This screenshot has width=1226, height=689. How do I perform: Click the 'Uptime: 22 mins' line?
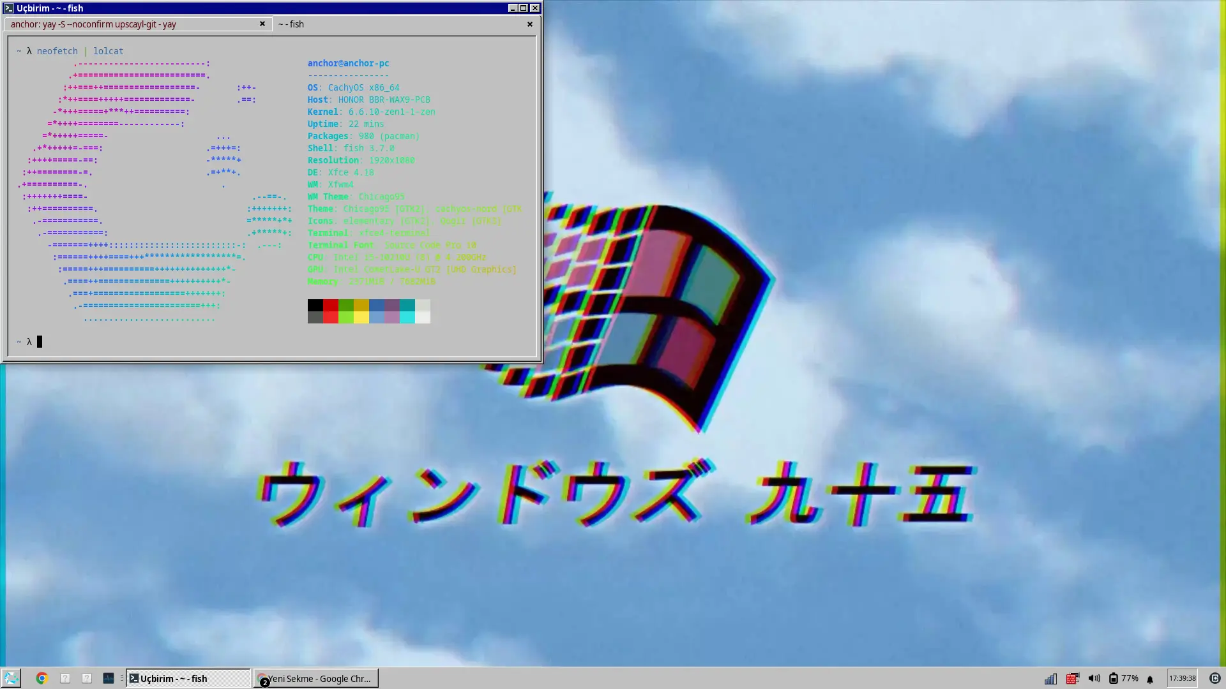tap(346, 124)
